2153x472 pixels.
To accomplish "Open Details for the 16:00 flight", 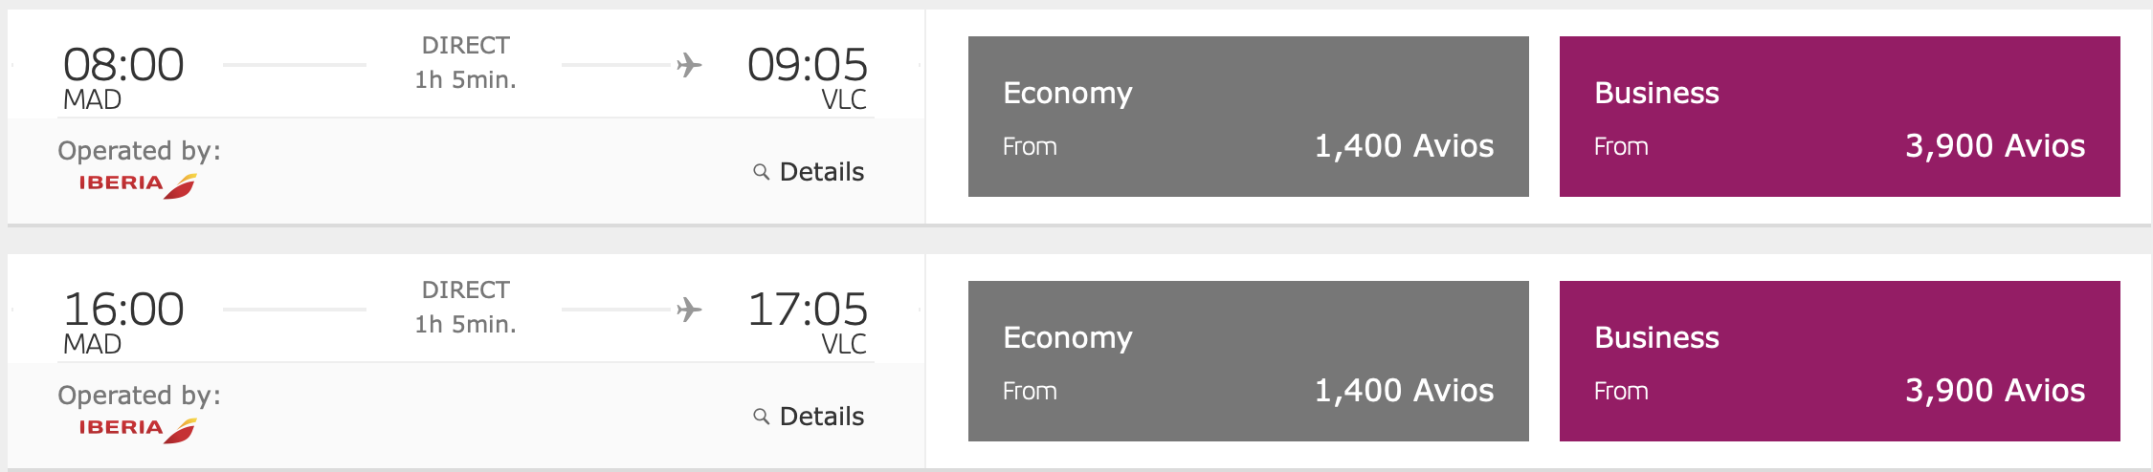I will pos(821,417).
